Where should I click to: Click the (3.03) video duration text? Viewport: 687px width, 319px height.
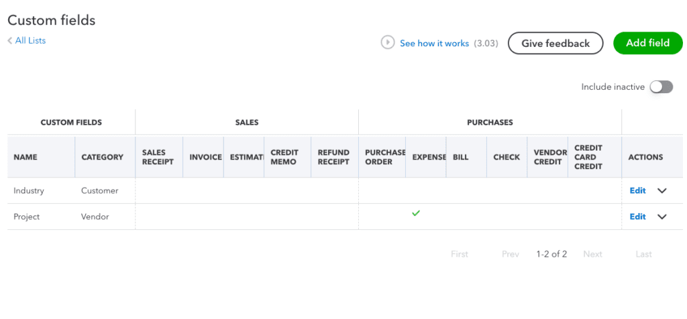(x=486, y=44)
